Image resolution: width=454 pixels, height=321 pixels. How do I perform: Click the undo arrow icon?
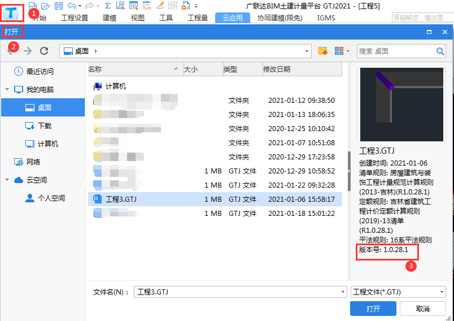click(x=72, y=6)
